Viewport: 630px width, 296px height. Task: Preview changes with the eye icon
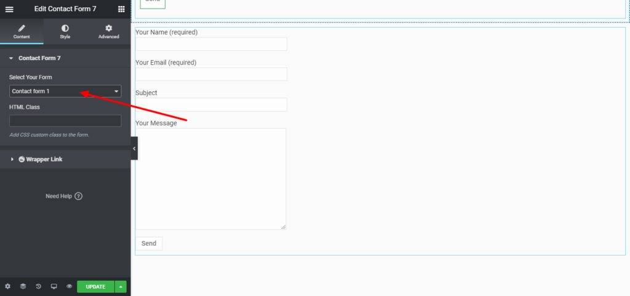click(69, 286)
